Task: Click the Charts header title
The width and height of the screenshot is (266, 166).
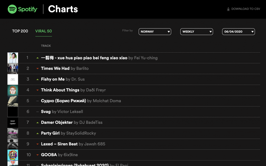Action: [63, 9]
